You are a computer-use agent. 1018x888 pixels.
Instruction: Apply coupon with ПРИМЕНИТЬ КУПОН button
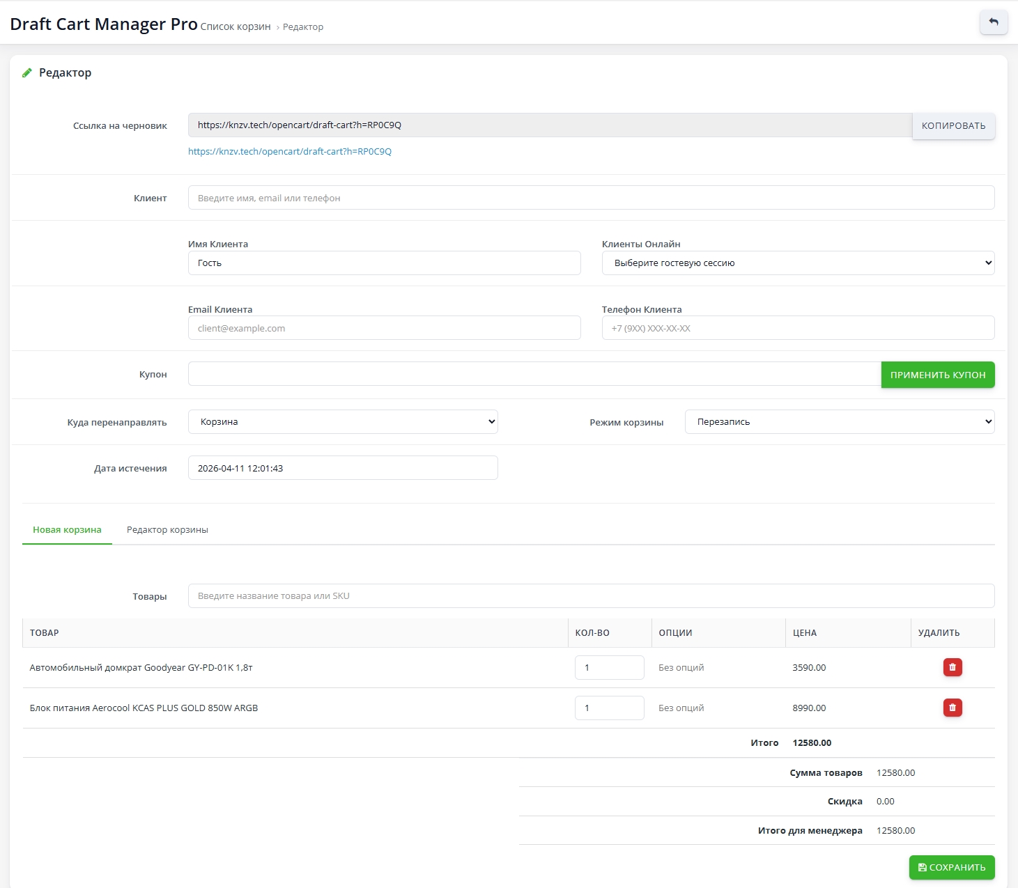[937, 375]
